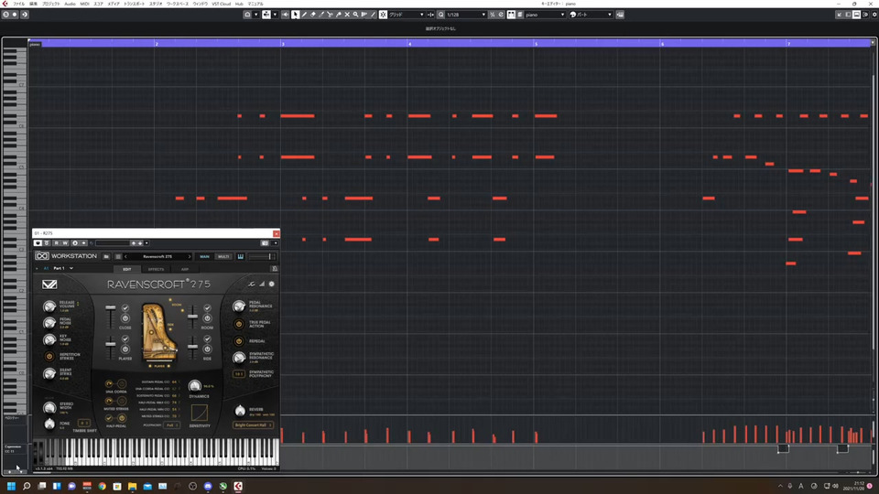Click the plugin snapshot camera icon
The image size is (879, 494).
tap(265, 243)
